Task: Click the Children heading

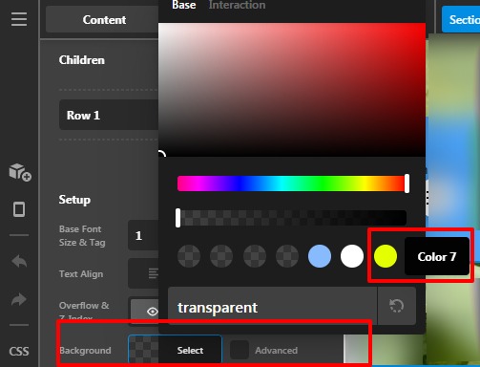Action: coord(82,60)
